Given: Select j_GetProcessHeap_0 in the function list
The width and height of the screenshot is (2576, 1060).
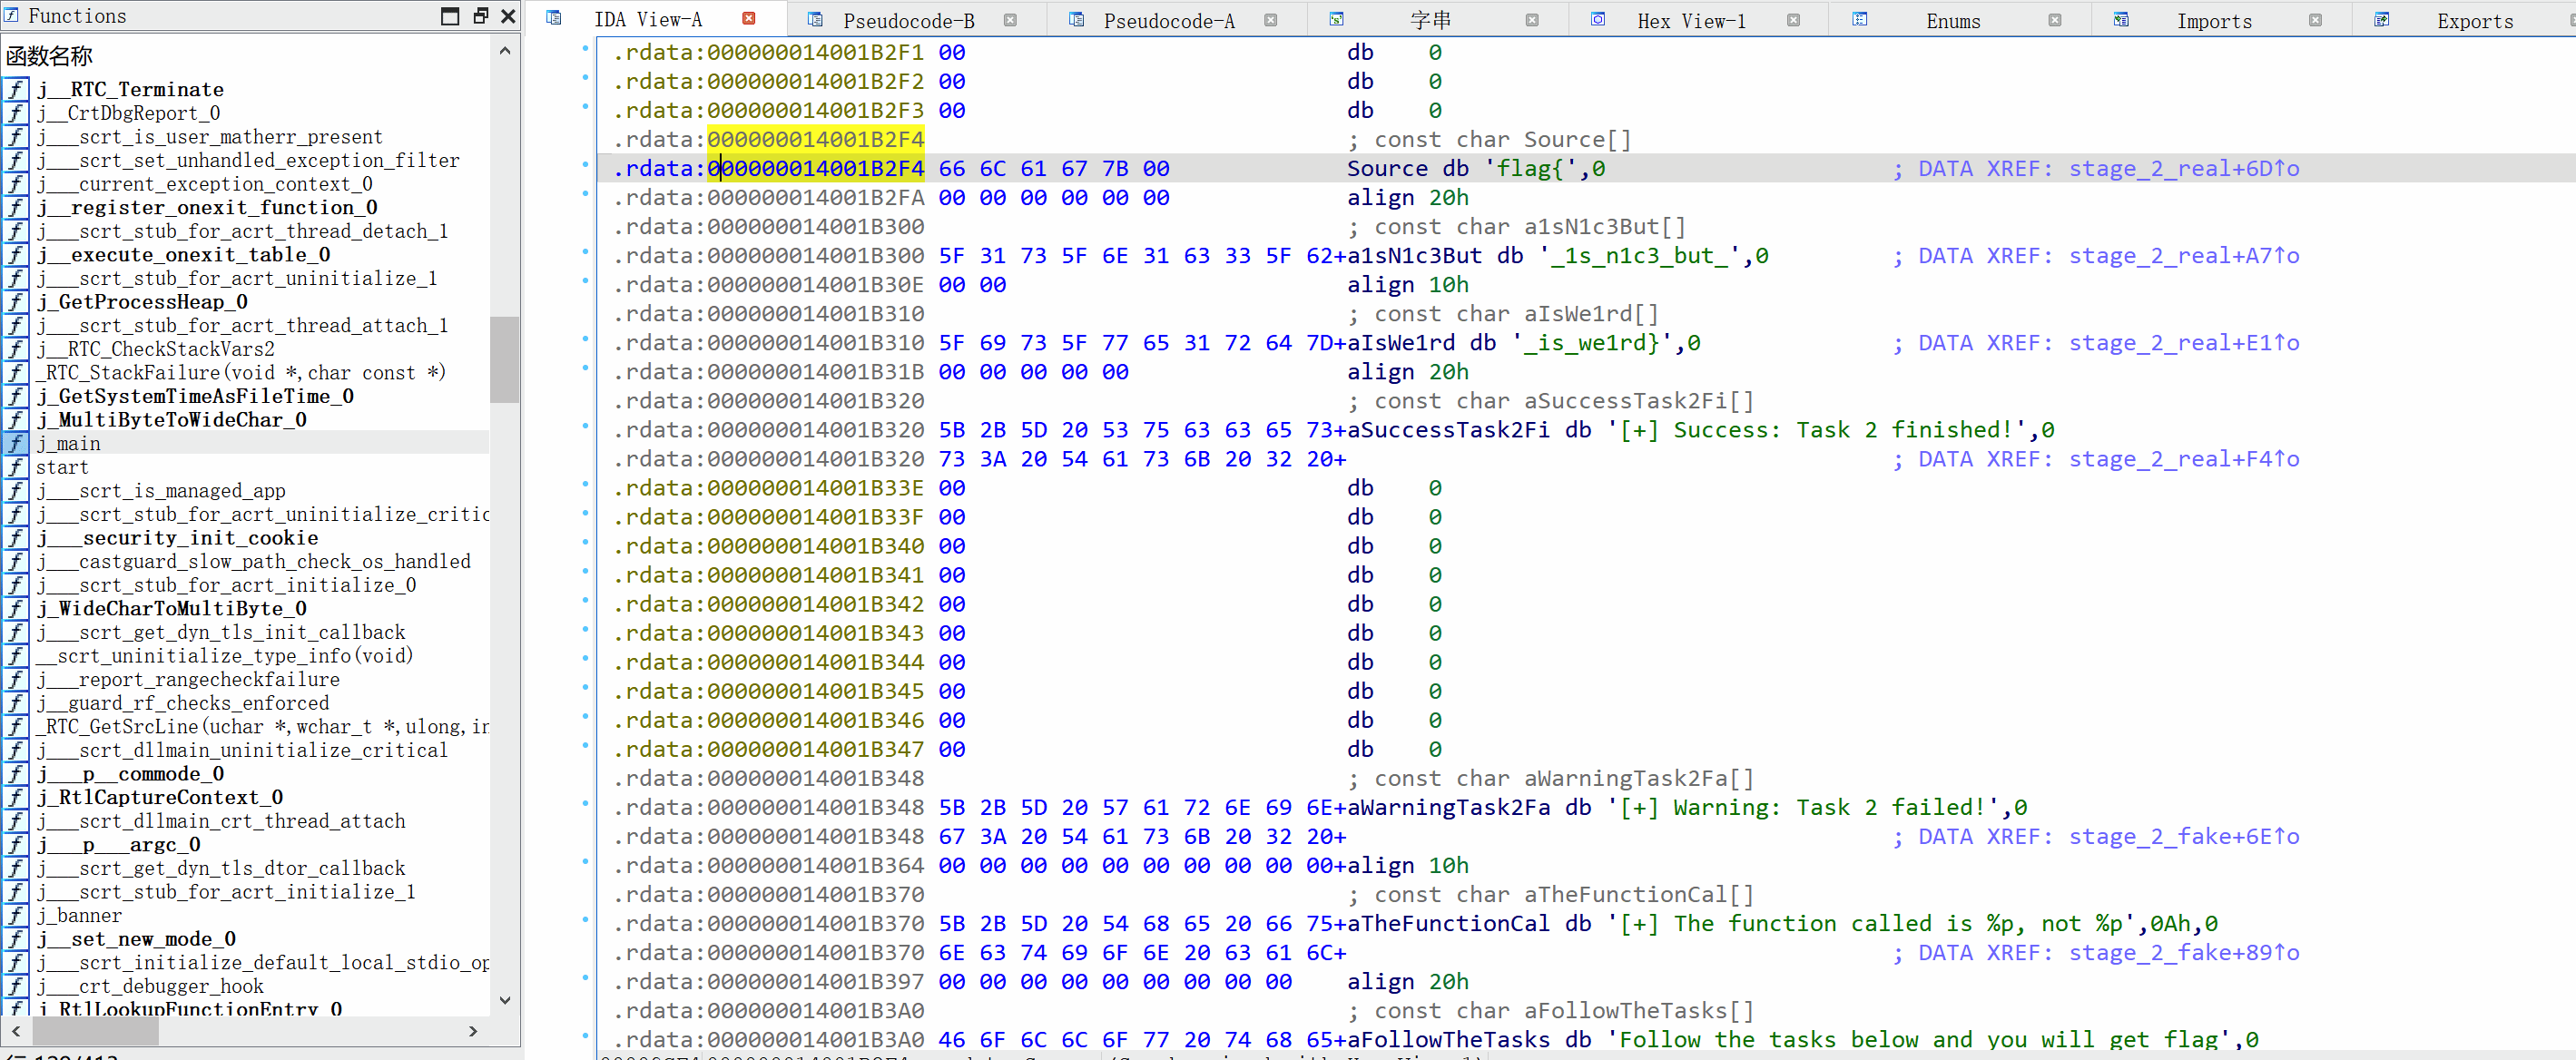Looking at the screenshot, I should point(142,302).
